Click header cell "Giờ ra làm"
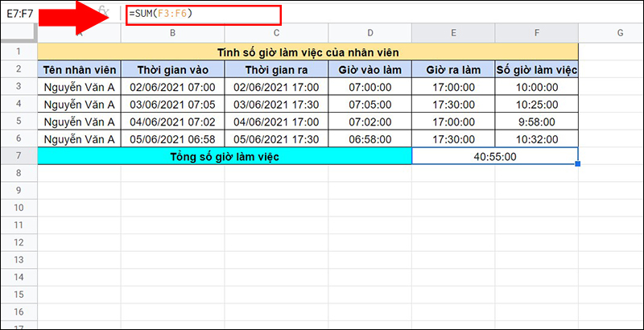Screen dimensions: 644x330 [x=453, y=70]
